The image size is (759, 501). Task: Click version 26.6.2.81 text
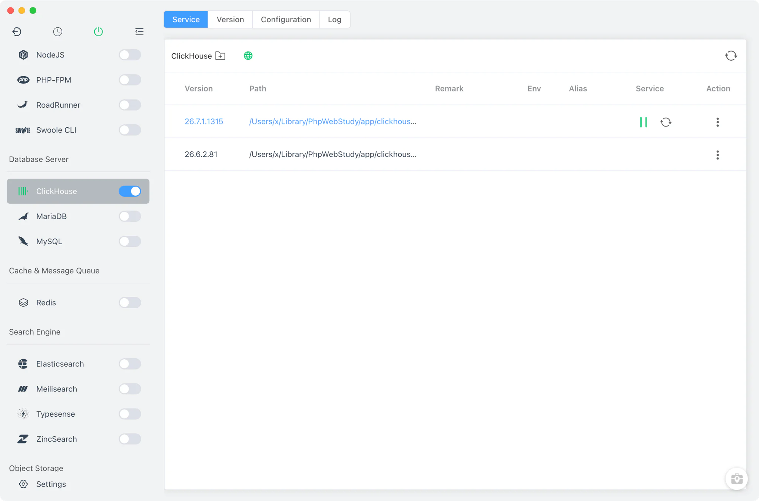point(201,154)
